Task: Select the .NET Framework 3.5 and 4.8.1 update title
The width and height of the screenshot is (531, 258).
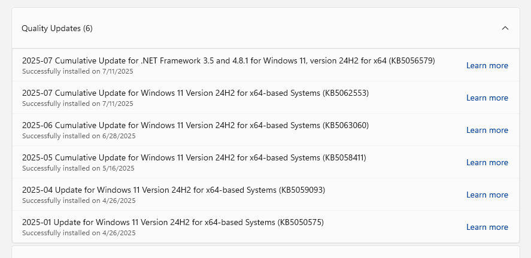Action: point(229,60)
